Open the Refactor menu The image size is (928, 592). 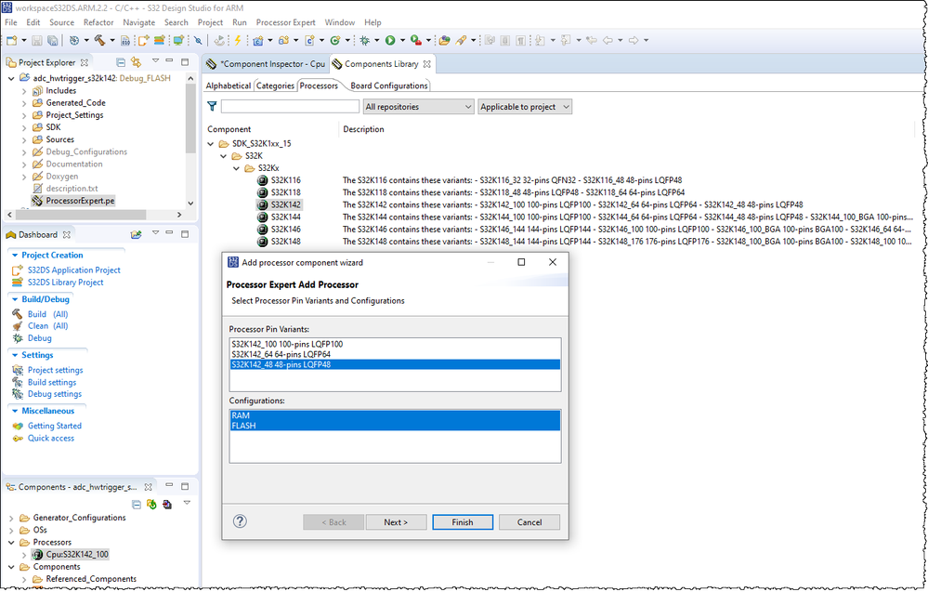(98, 22)
